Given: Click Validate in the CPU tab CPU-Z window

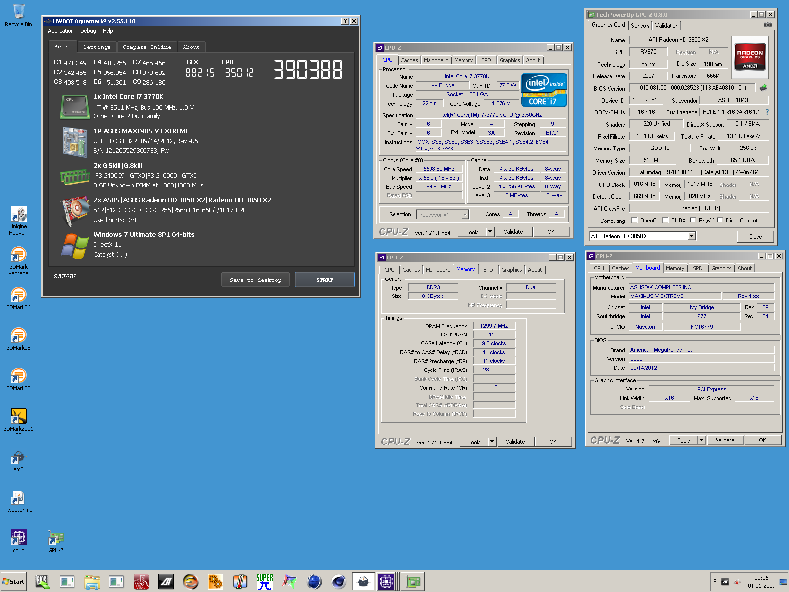Looking at the screenshot, I should [513, 232].
